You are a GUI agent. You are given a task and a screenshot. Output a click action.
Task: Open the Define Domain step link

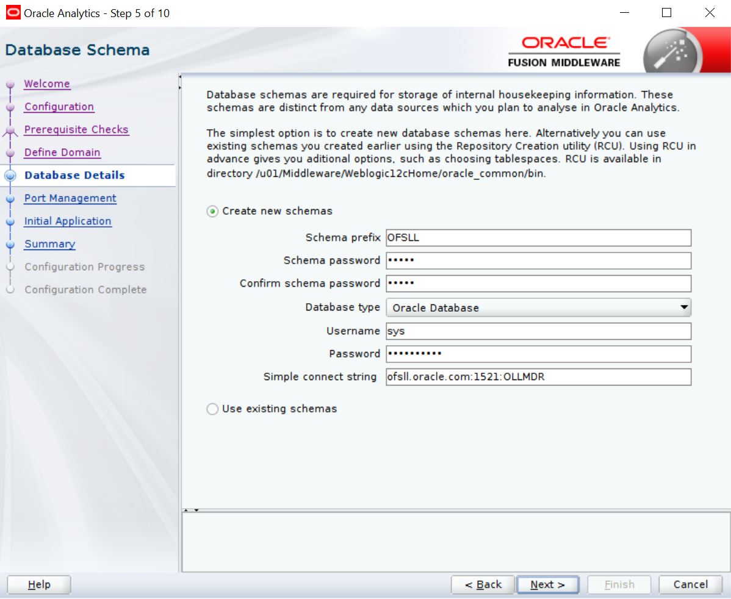pos(62,152)
